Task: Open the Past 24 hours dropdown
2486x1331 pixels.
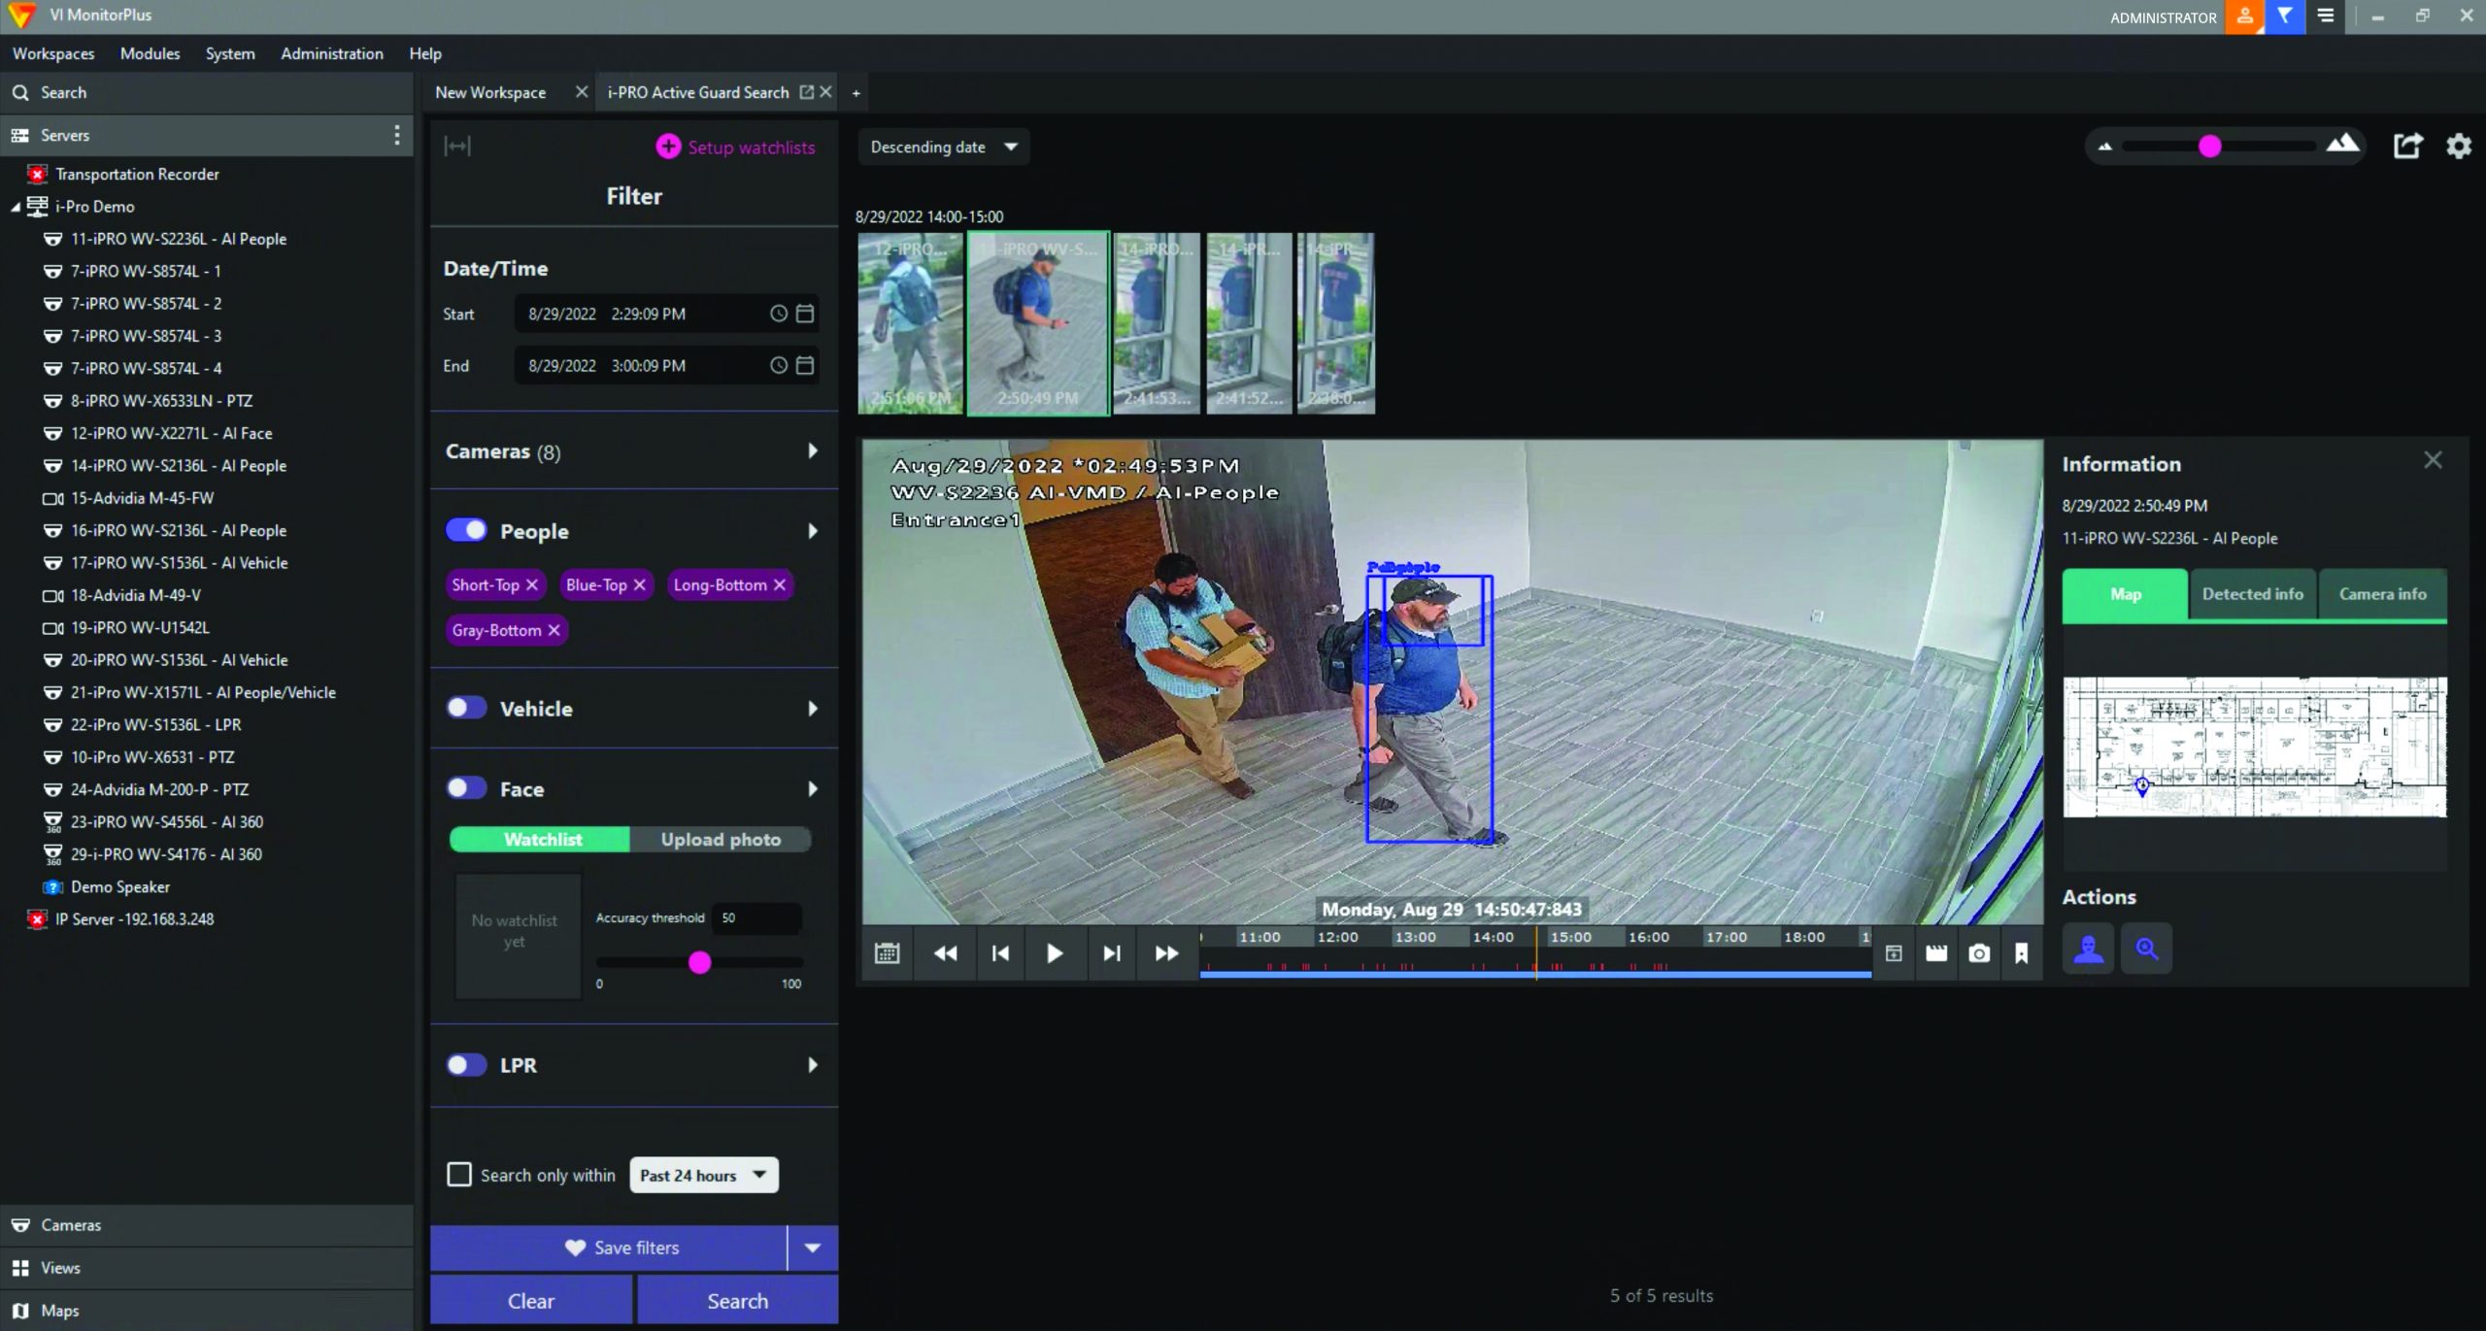Action: 703,1175
